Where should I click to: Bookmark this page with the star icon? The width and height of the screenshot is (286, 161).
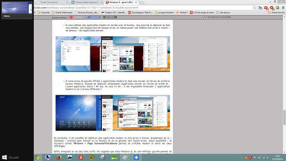[254, 8]
